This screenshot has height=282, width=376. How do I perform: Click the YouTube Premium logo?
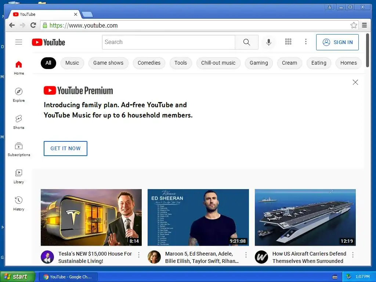(x=78, y=90)
